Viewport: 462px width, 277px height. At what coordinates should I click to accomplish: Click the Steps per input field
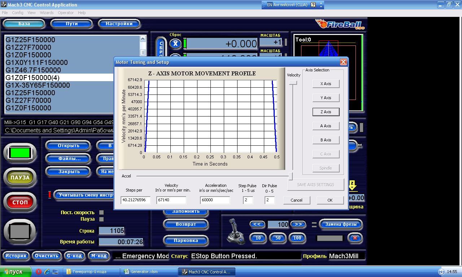[x=135, y=200]
